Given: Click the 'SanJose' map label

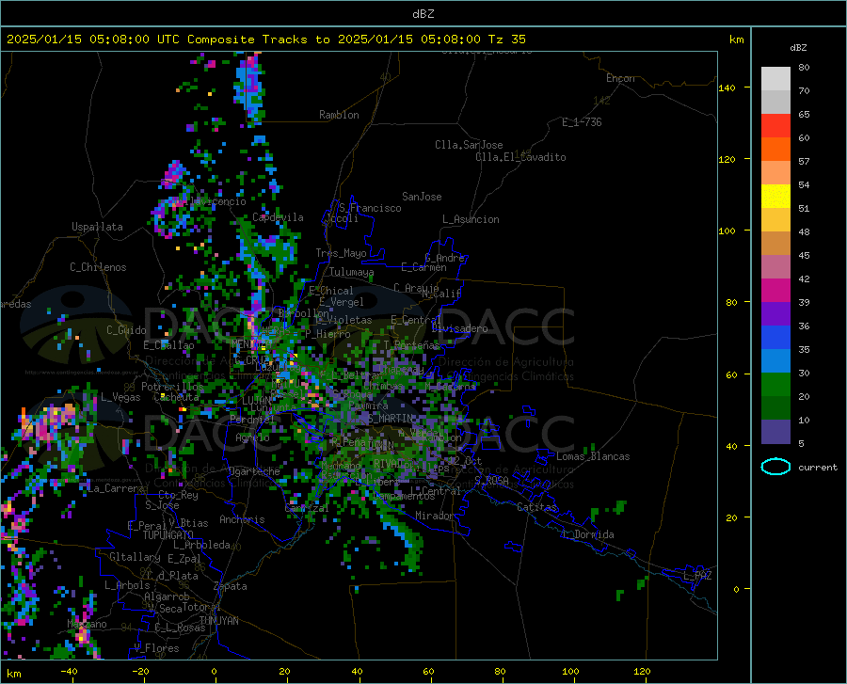Looking at the screenshot, I should click(422, 197).
